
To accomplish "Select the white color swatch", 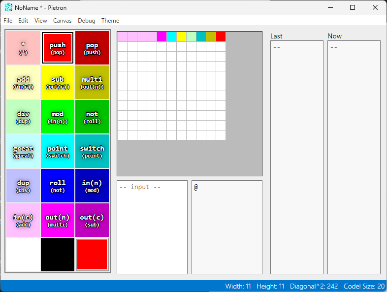I will point(23,255).
